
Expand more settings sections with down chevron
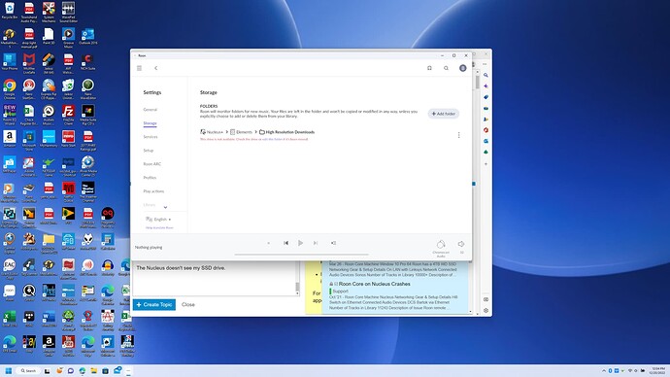(165, 207)
